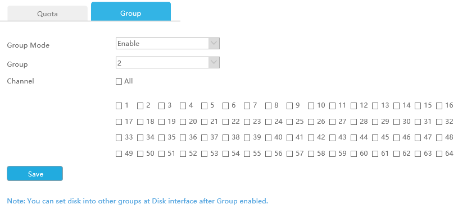The width and height of the screenshot is (458, 209).
Task: Switch to the Quota tab
Action: click(x=47, y=13)
